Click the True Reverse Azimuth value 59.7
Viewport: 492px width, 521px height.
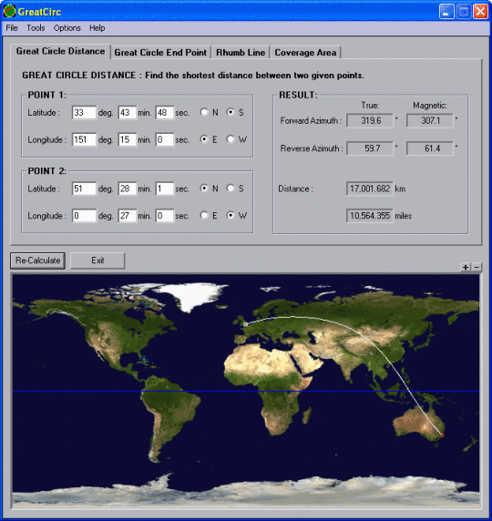(x=370, y=148)
